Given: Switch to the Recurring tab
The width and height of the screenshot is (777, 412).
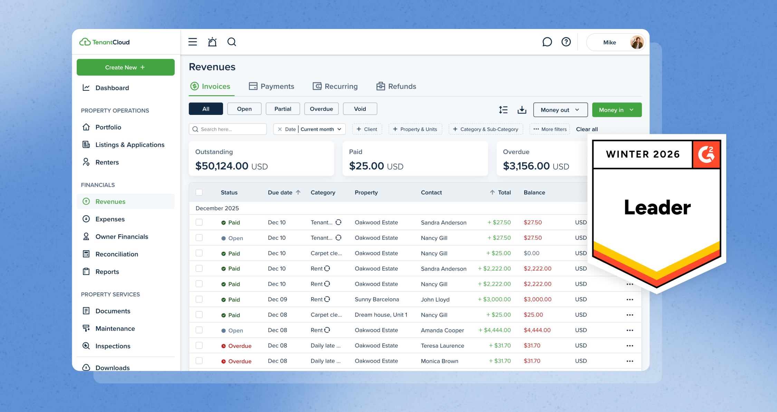Looking at the screenshot, I should (335, 86).
